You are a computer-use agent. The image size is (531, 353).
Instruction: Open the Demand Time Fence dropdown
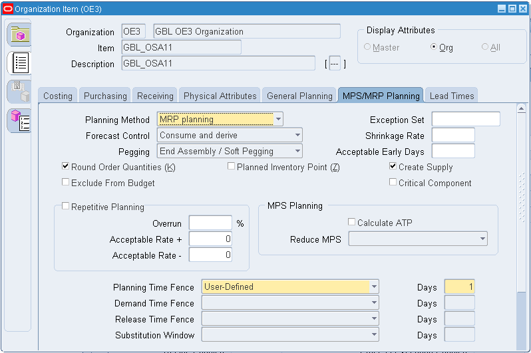(x=374, y=302)
